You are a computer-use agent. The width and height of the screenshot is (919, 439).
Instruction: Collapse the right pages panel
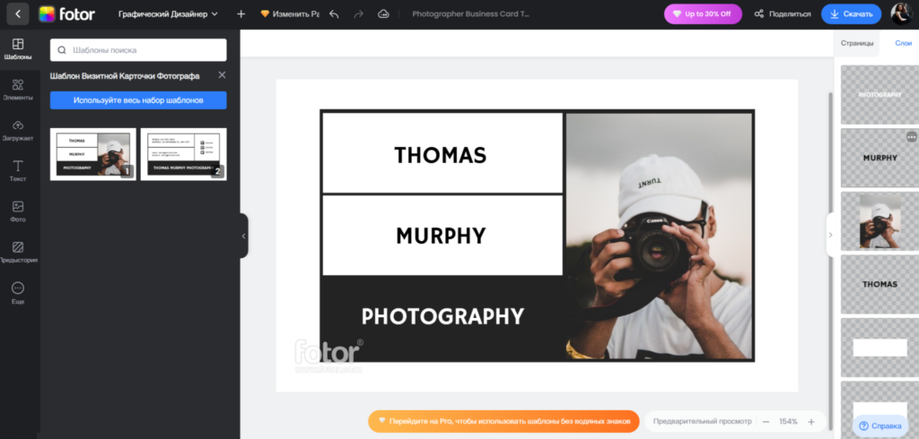830,235
